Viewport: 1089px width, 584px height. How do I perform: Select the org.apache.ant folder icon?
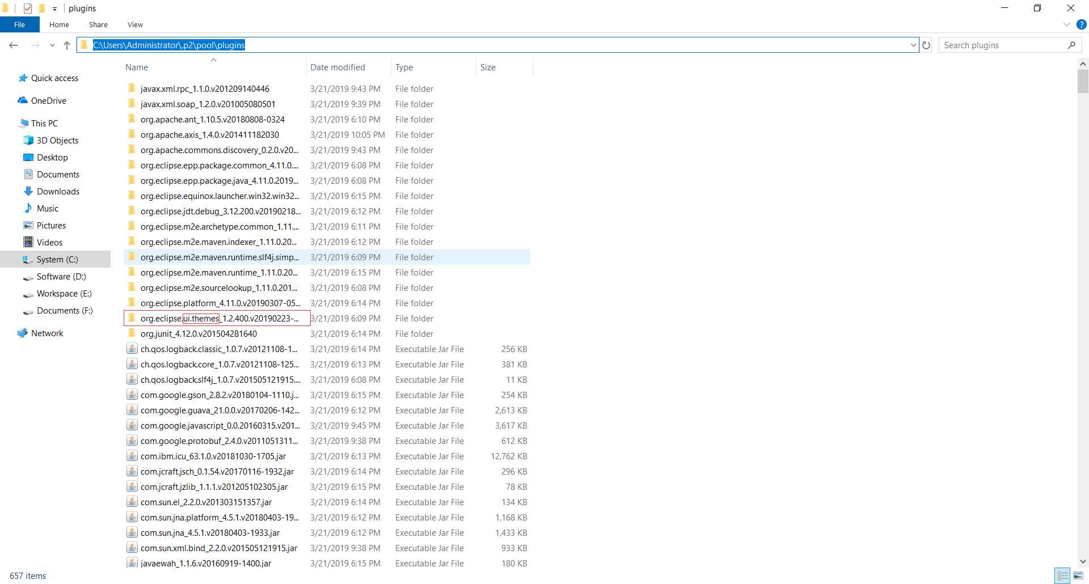pyautogui.click(x=132, y=119)
